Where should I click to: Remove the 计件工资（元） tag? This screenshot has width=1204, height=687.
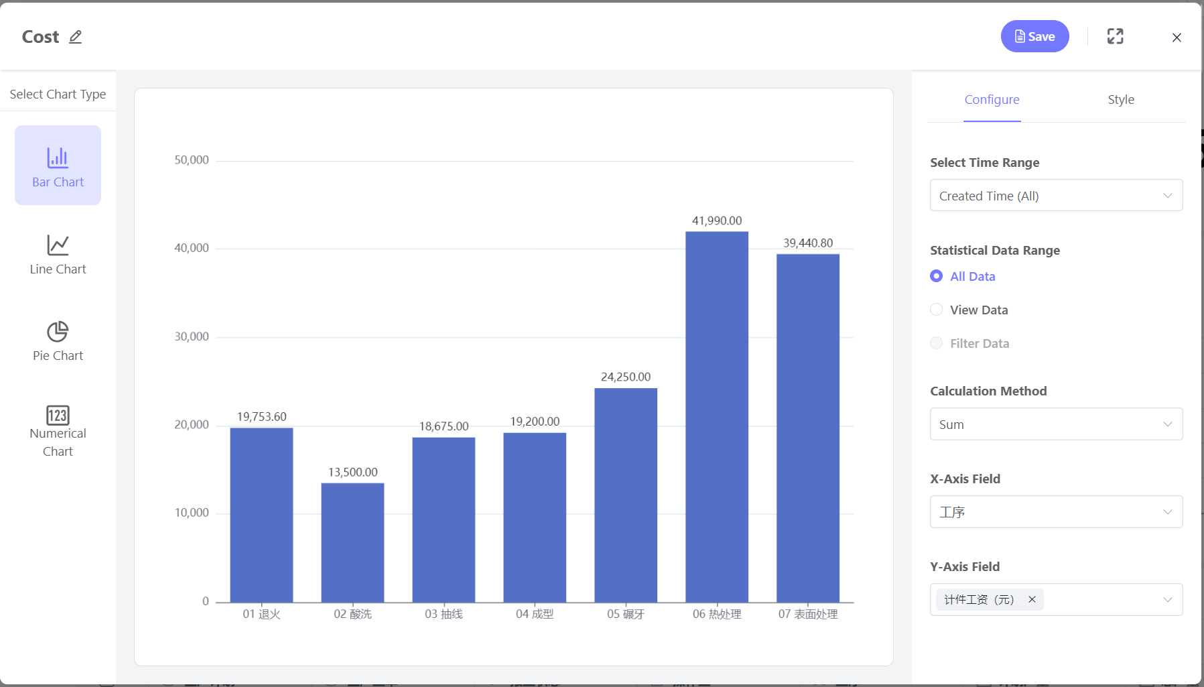1032,600
